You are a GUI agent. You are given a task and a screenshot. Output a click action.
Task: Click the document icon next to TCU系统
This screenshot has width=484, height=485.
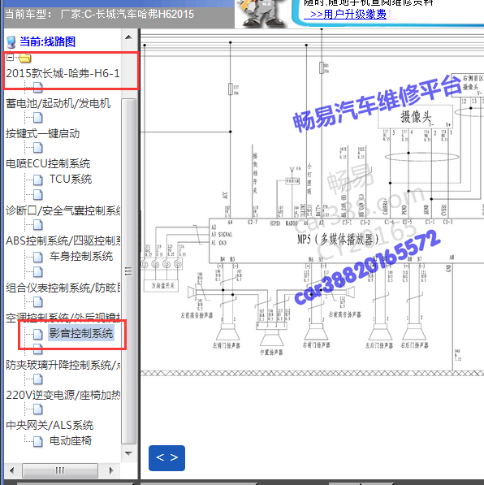37,180
